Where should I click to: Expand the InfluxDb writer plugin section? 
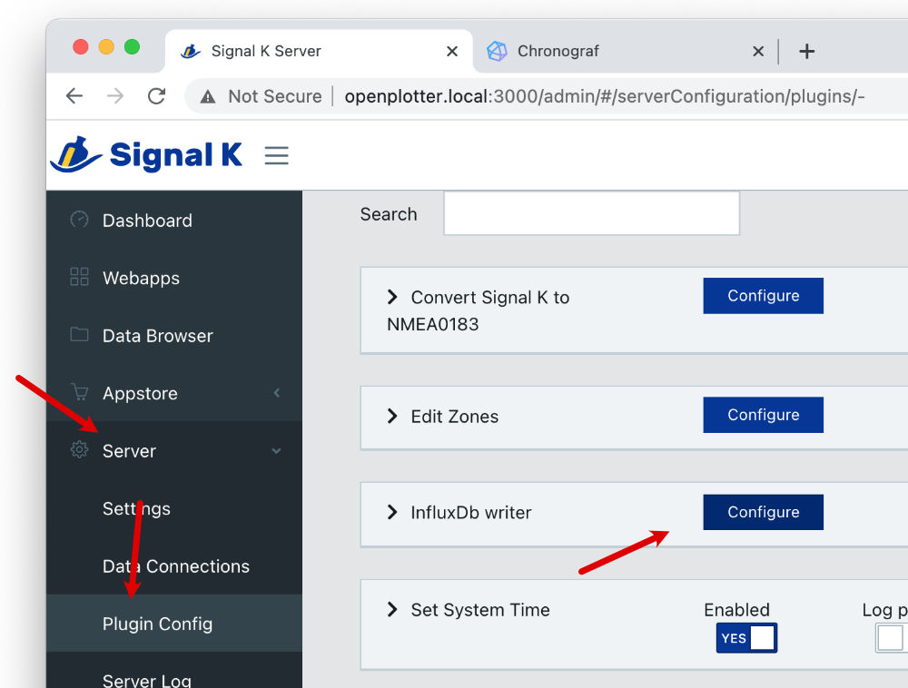[x=392, y=512]
